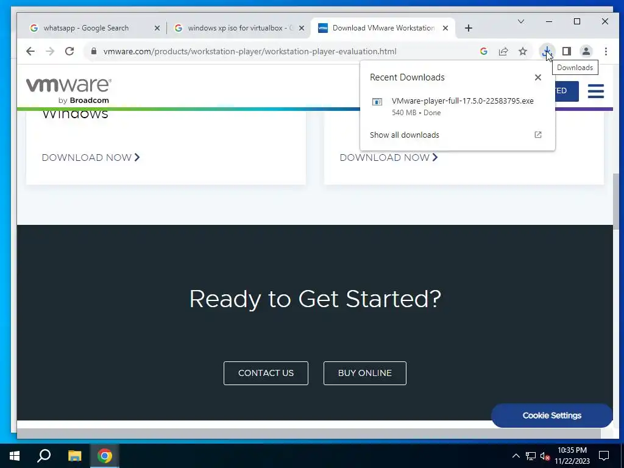Open Chrome three-dot menu
Viewport: 624px width, 468px height.
(606, 51)
